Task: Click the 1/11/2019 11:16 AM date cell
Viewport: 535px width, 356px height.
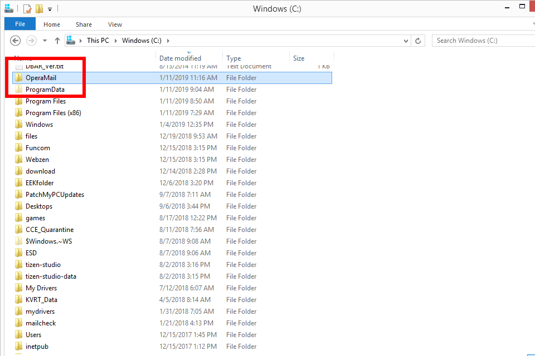Action: [x=188, y=78]
